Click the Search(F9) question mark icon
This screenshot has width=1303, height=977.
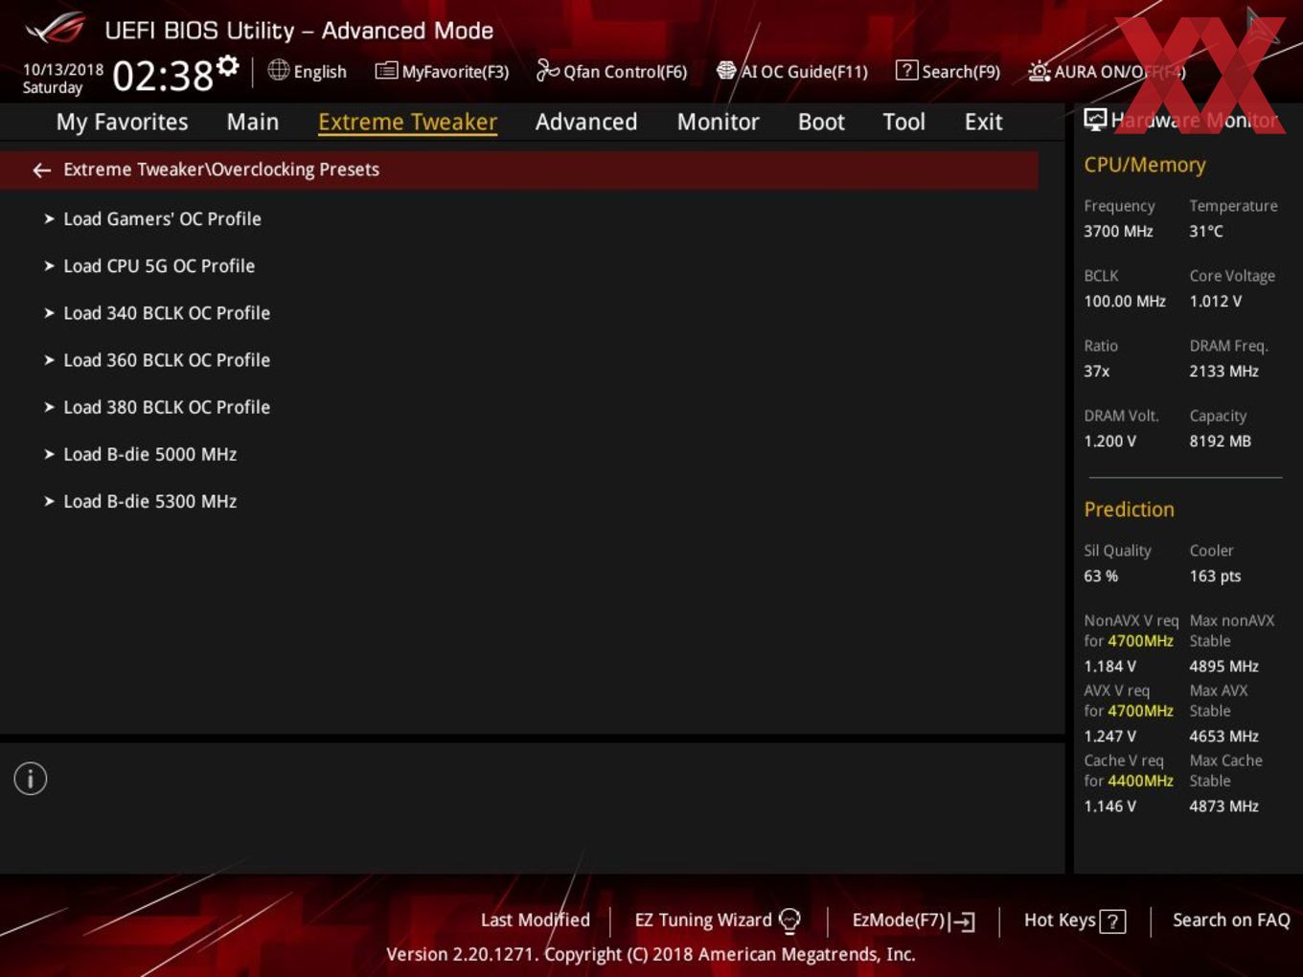pos(906,71)
